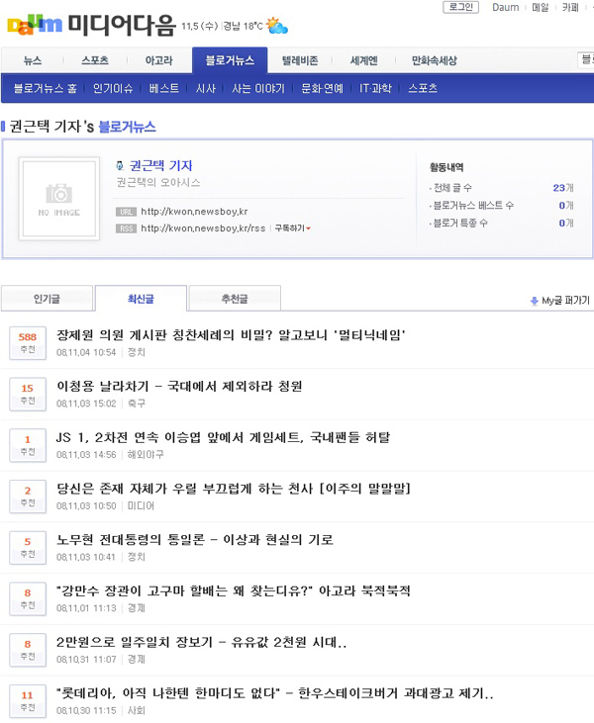Open the 2만원으로 일주일치 장보기 article

click(201, 642)
